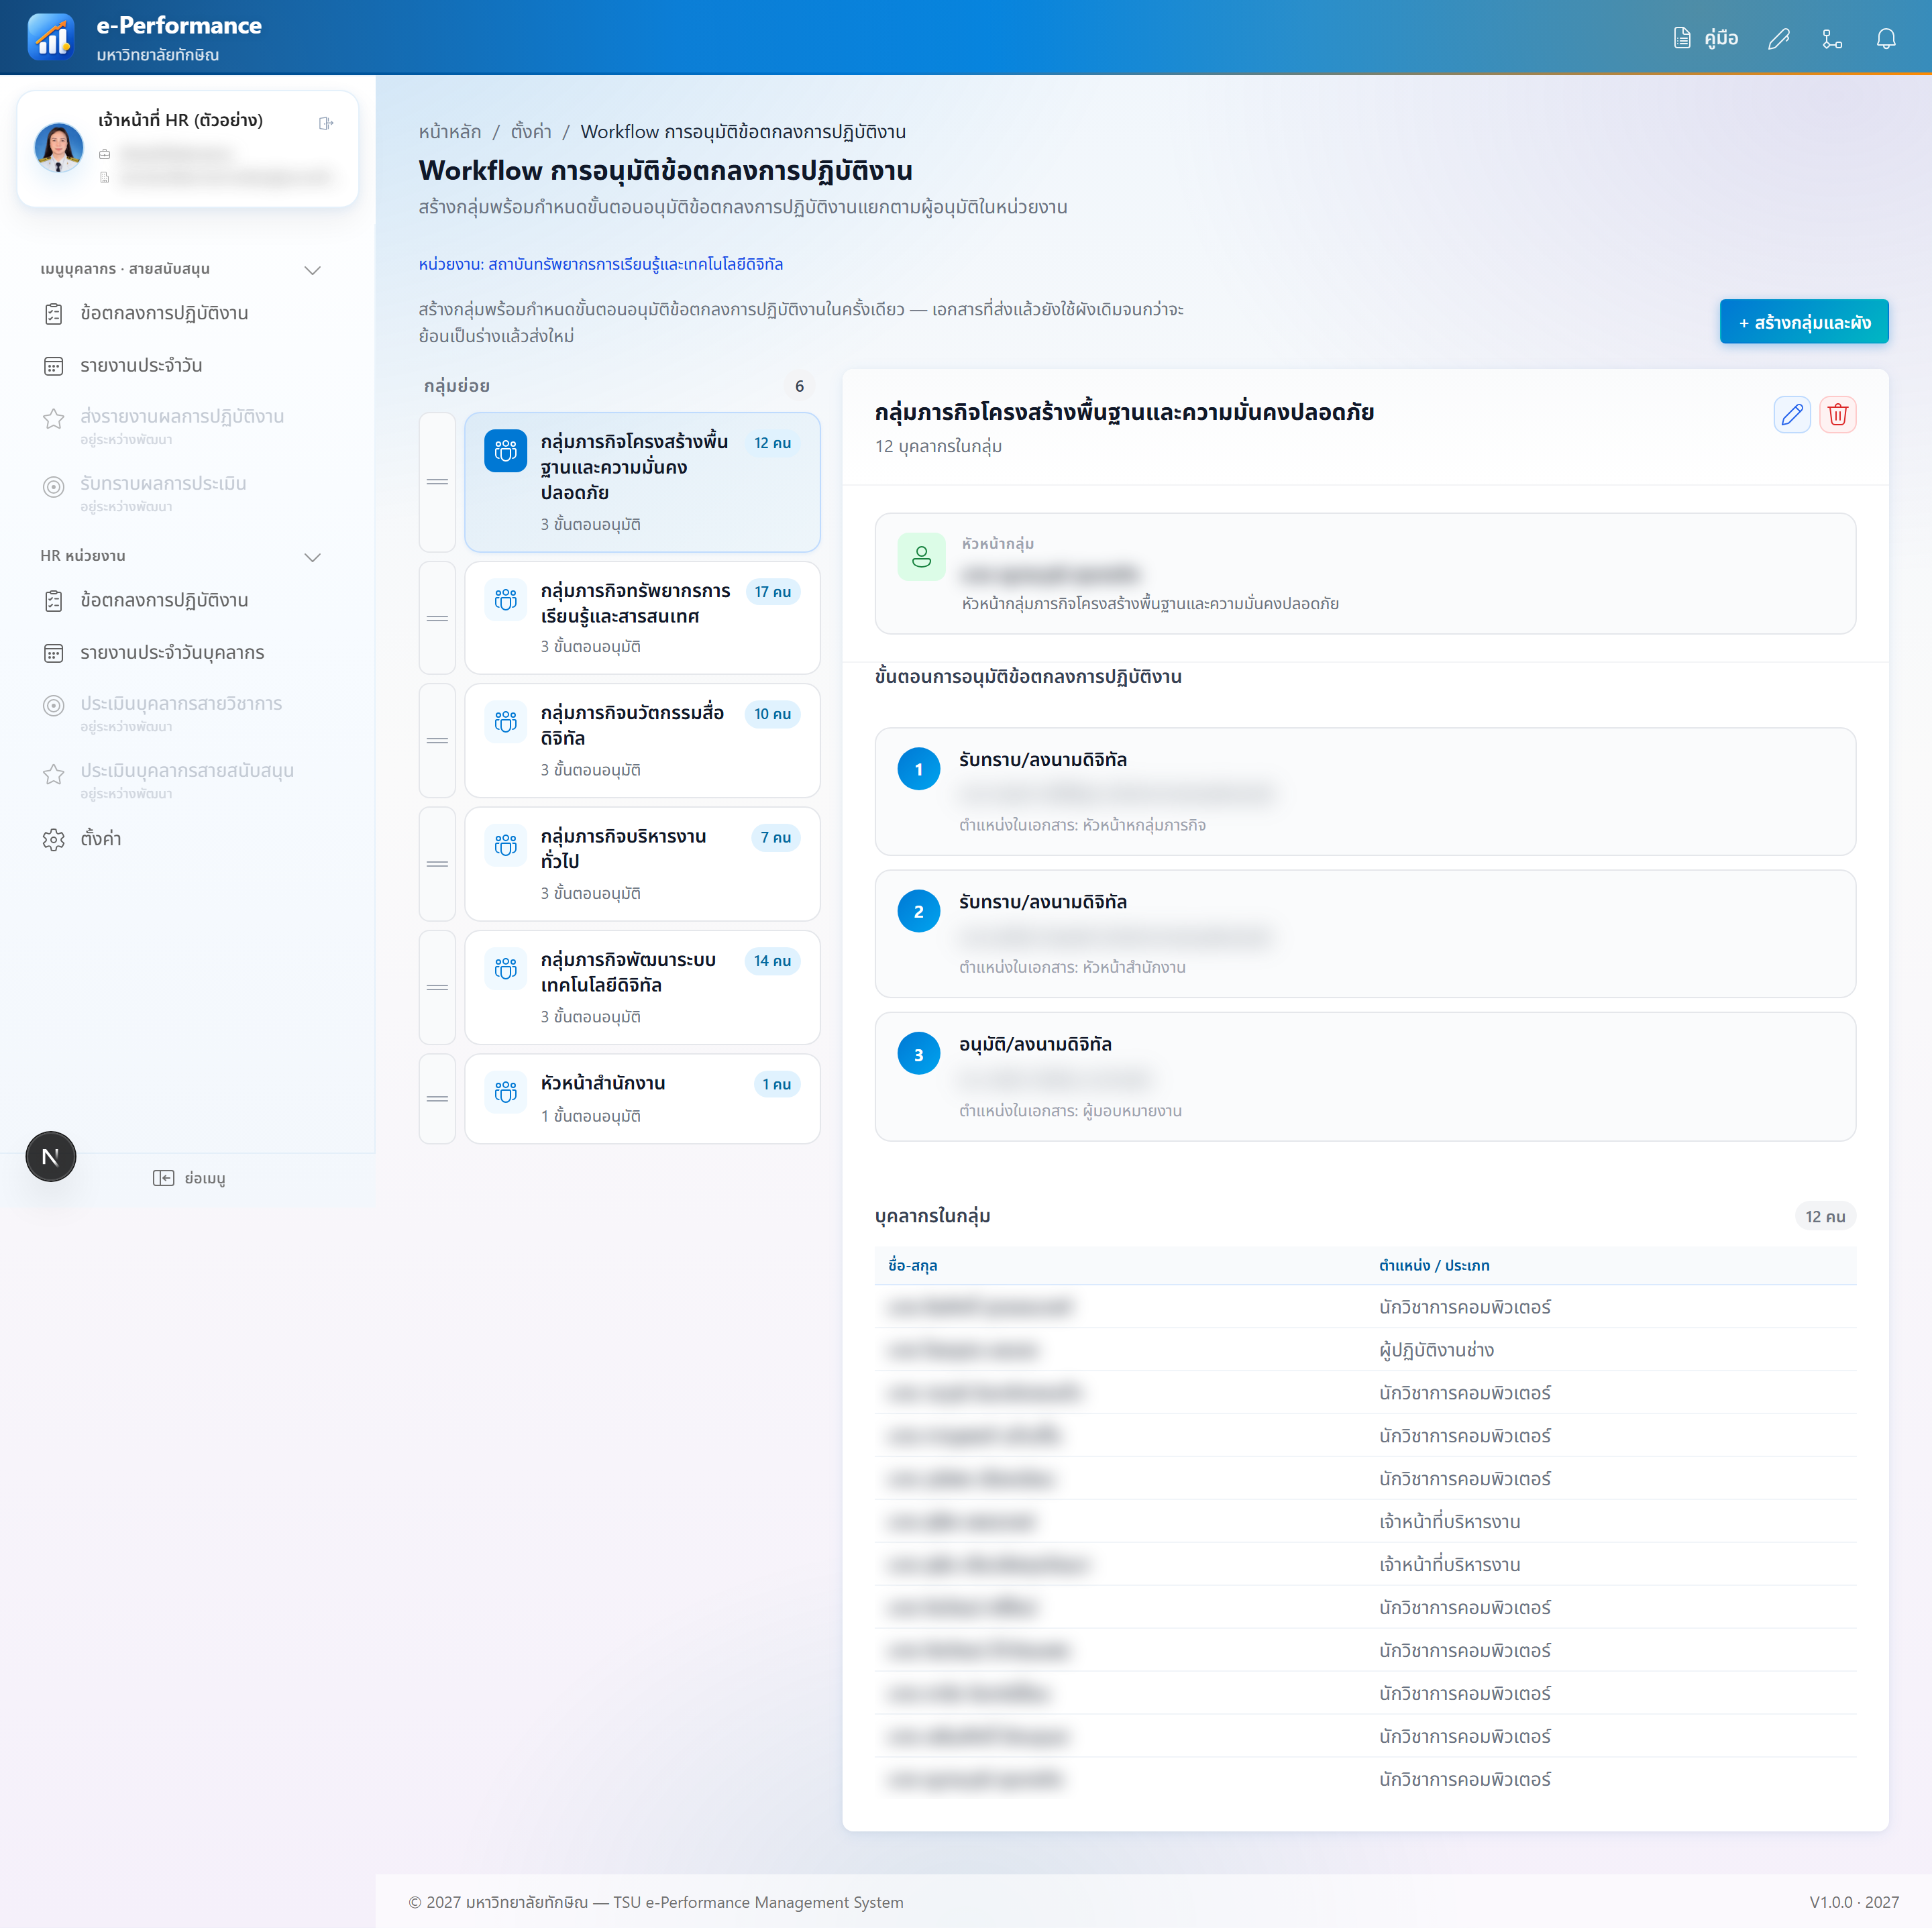This screenshot has width=1932, height=1928.
Task: Click people icon of กลุ่มภารกิจนวัตกรรมสื่อดิจิทัล
Action: pyautogui.click(x=506, y=722)
